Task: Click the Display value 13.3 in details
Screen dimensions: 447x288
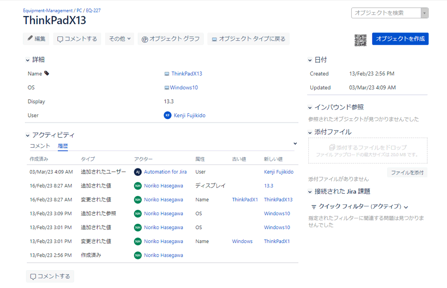Action: click(169, 101)
